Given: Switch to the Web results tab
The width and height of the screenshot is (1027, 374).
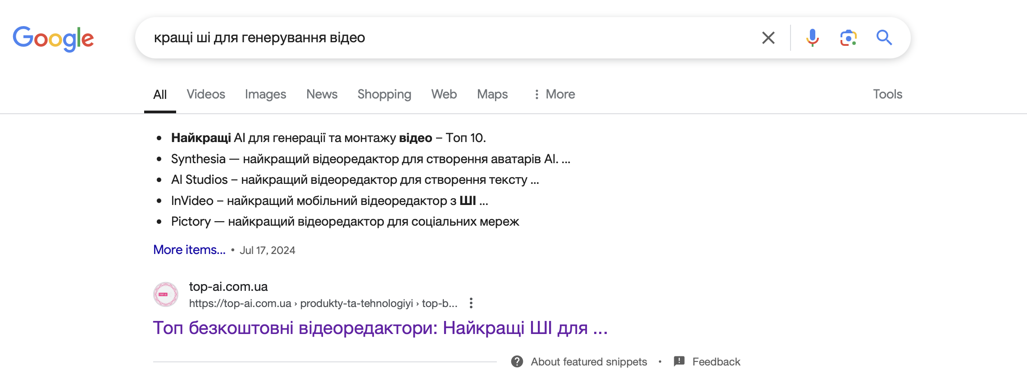Looking at the screenshot, I should (444, 94).
